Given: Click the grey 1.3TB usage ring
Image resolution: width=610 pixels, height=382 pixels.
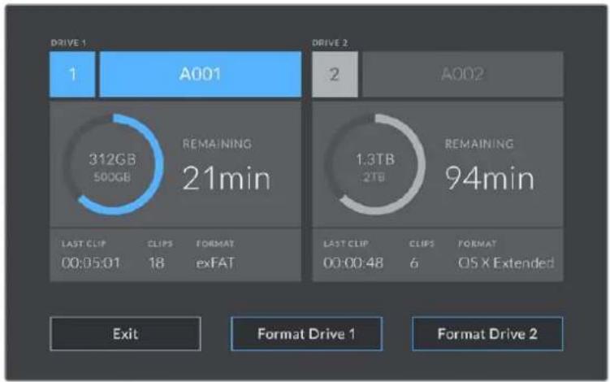Looking at the screenshot, I should pyautogui.click(x=375, y=164).
